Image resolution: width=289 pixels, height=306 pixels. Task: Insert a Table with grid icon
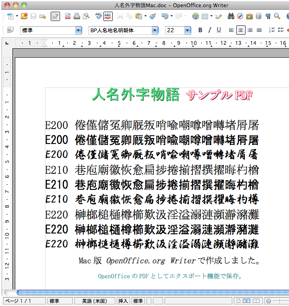click(204, 16)
